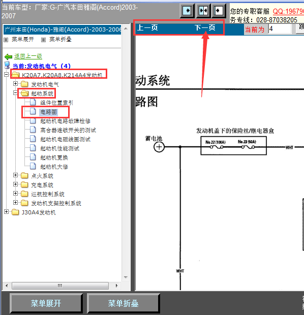The image size is (304, 315).
Task: Click folder icon beside J30A4发动机
Action: [x=15, y=212]
